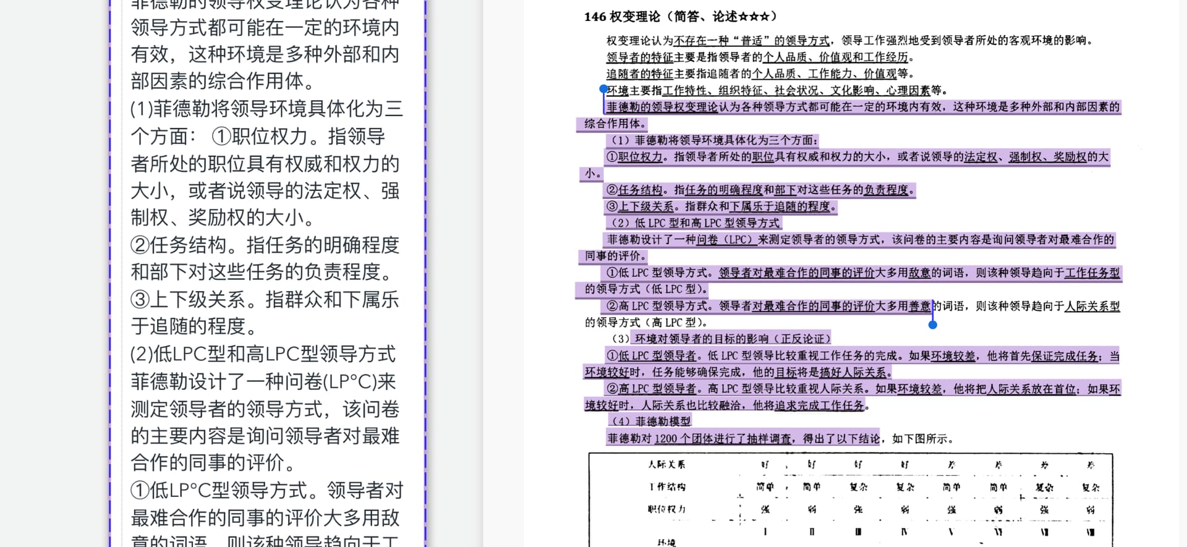Click "②高 LPC 型领导方式" in the document
Viewport: 1187px width, 547px height.
657,306
